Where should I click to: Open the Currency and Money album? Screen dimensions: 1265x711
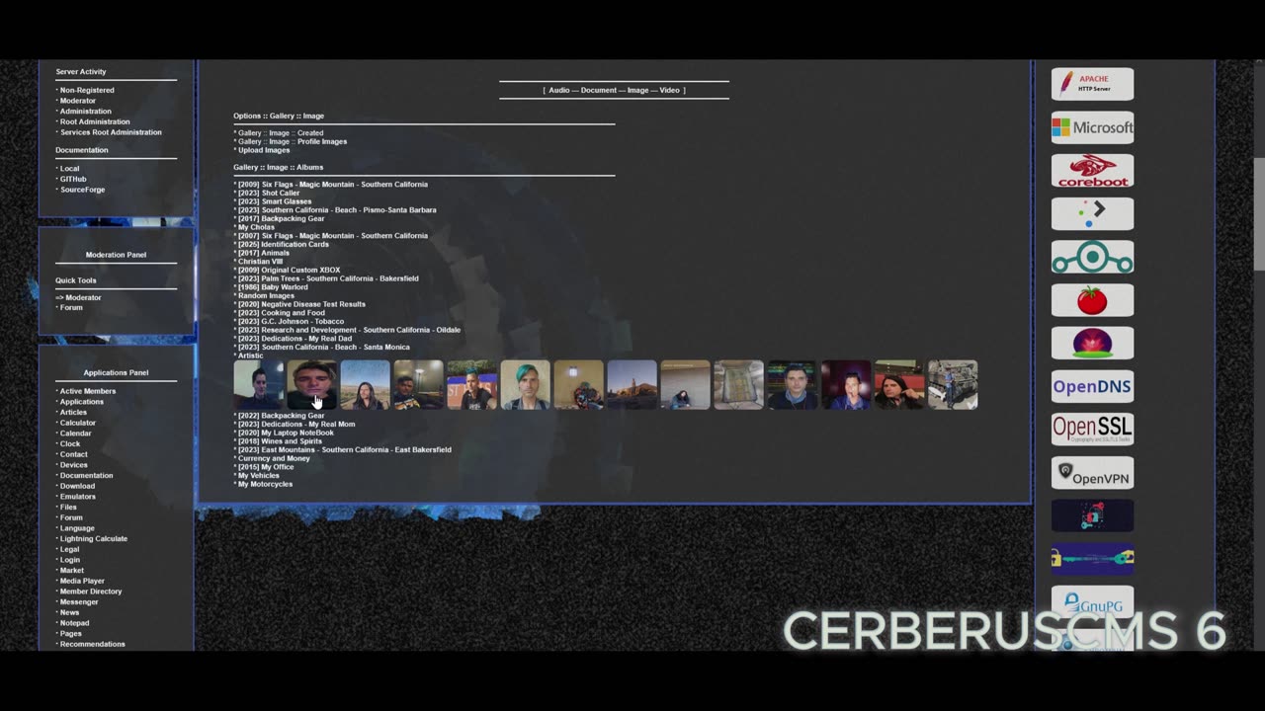point(274,458)
